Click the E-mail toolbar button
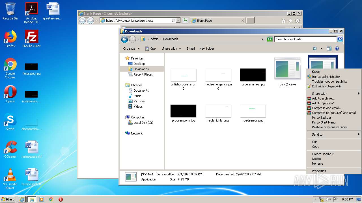Screen dimensions: 362x203 pos(191,48)
